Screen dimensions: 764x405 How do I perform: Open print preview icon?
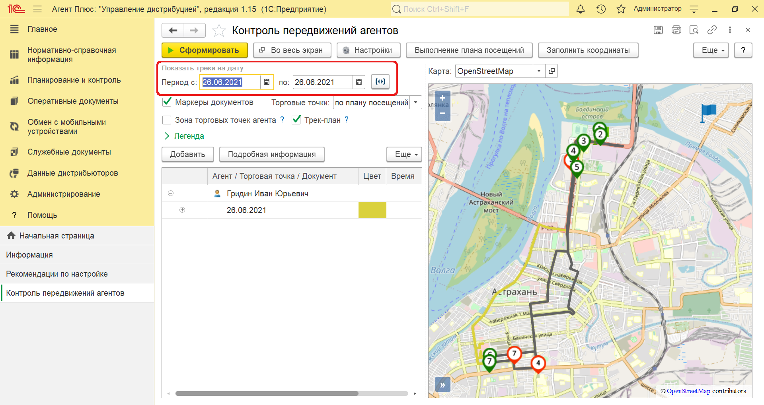click(x=694, y=30)
